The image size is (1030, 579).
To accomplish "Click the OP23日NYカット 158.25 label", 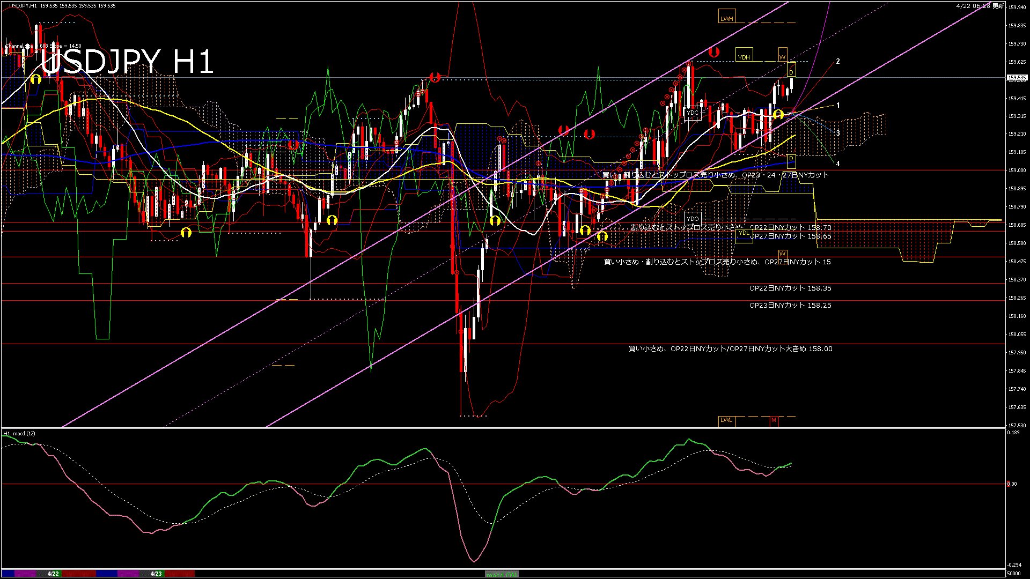I will [x=790, y=306].
